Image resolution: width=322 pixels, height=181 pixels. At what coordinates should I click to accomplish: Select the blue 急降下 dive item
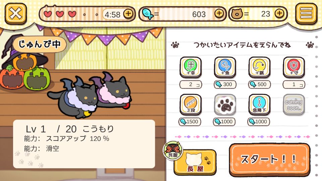click(259, 105)
